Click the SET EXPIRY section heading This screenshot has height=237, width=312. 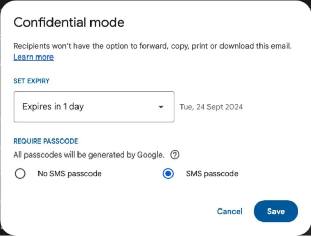click(31, 81)
